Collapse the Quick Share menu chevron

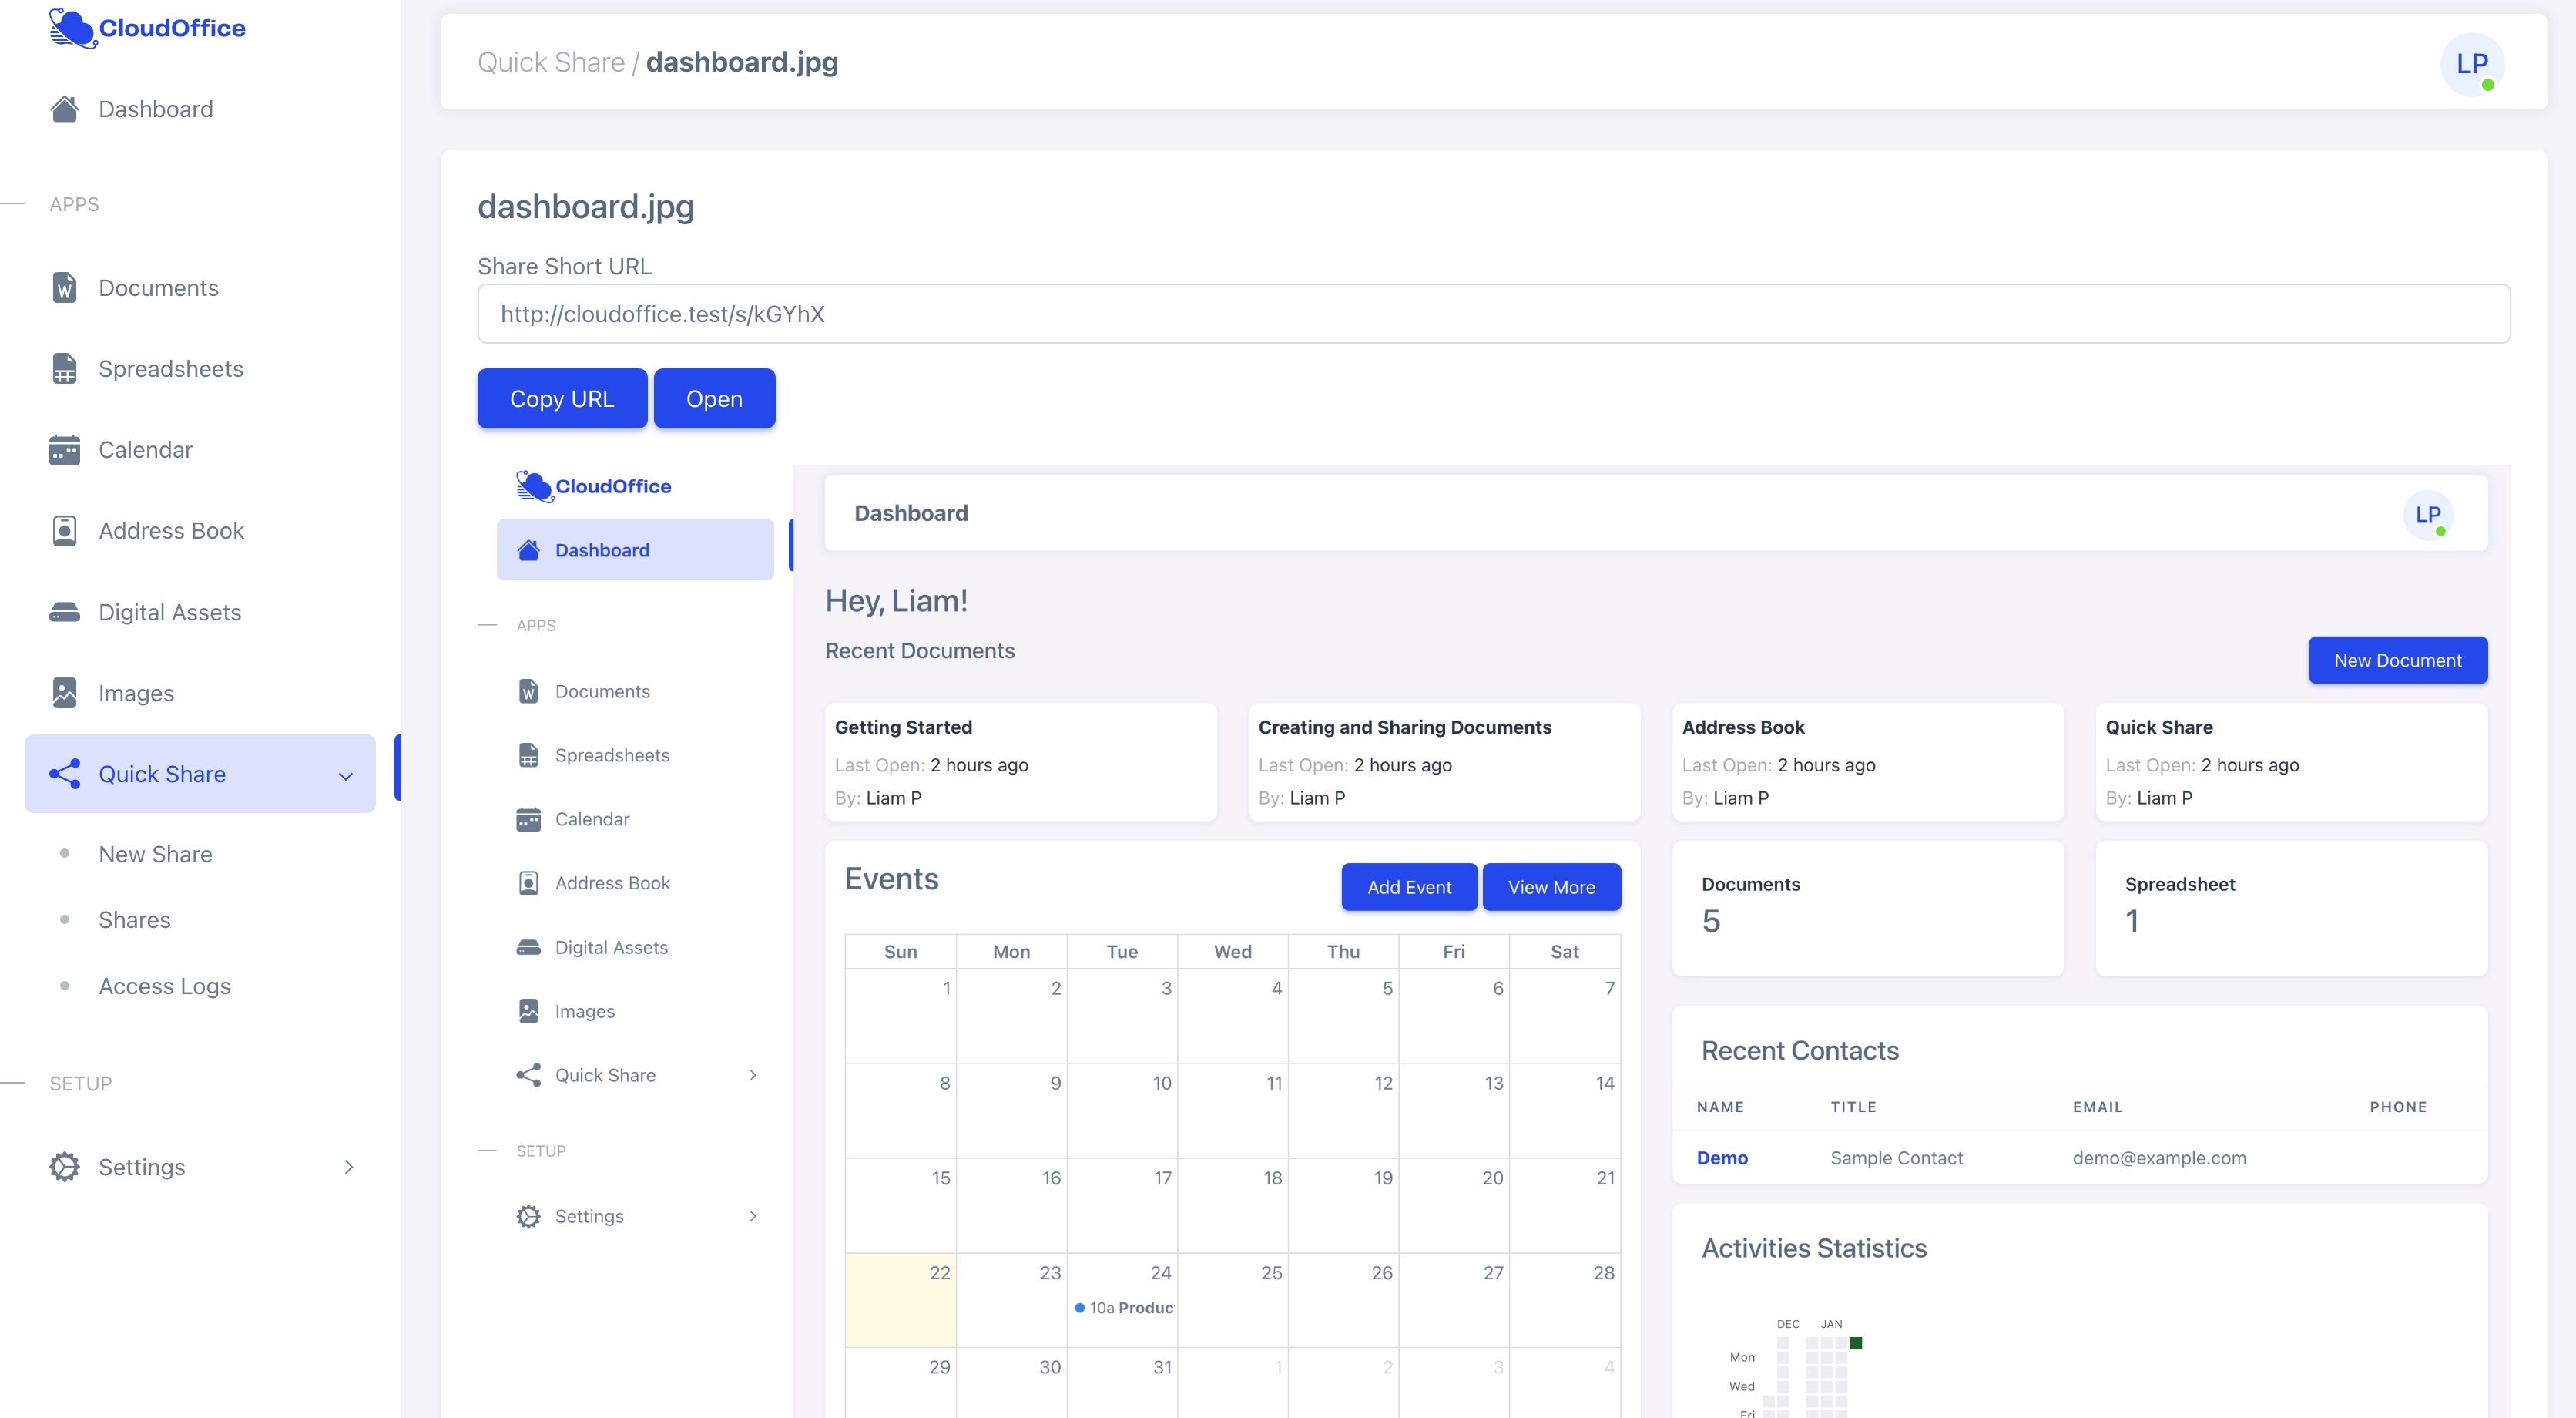[x=346, y=775]
